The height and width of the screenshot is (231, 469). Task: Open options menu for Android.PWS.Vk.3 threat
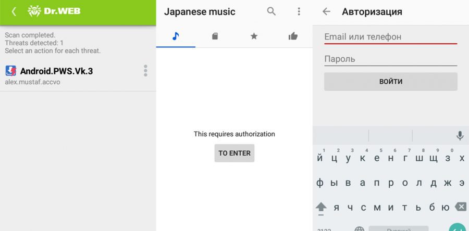click(x=145, y=71)
